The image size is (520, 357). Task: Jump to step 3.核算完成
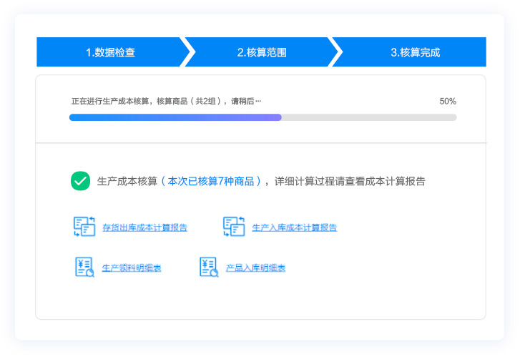pos(415,52)
